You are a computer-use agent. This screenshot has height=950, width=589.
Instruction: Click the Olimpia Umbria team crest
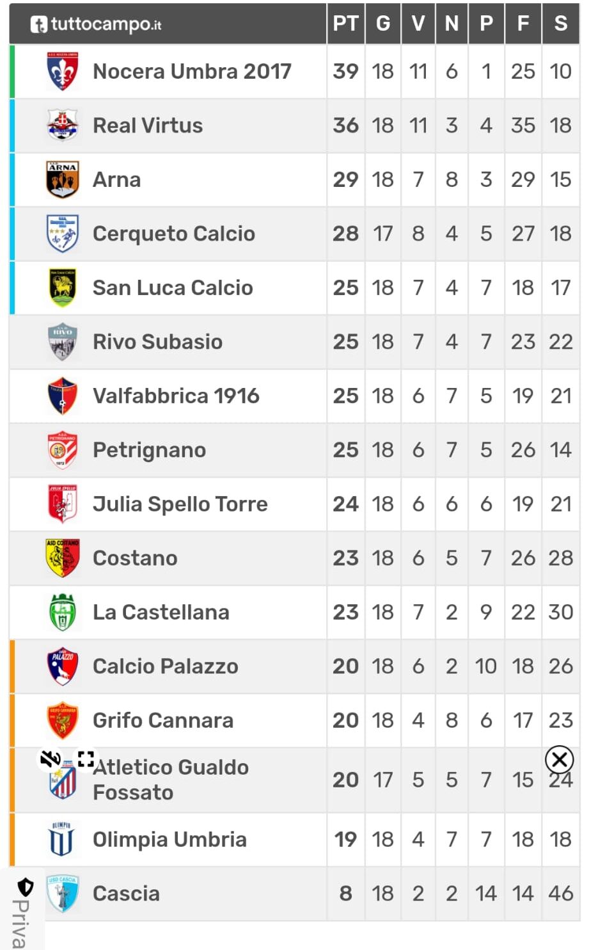[61, 839]
